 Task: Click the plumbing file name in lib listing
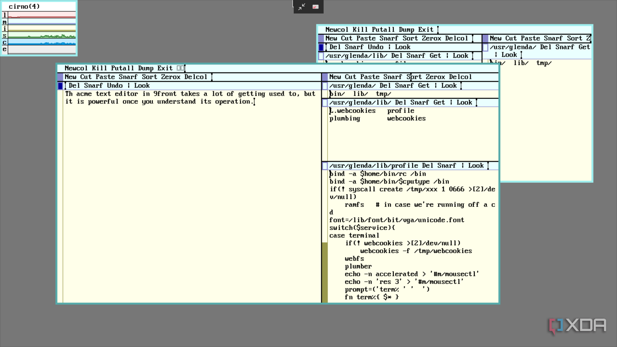click(x=345, y=118)
